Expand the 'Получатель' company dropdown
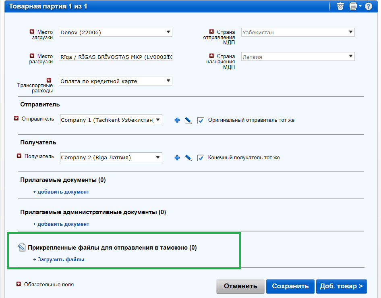Screen dimensions: 381x298 coord(158,157)
